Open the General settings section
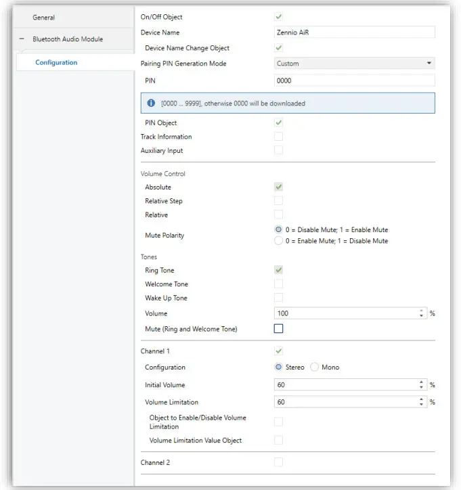The image size is (461, 490). pos(44,18)
